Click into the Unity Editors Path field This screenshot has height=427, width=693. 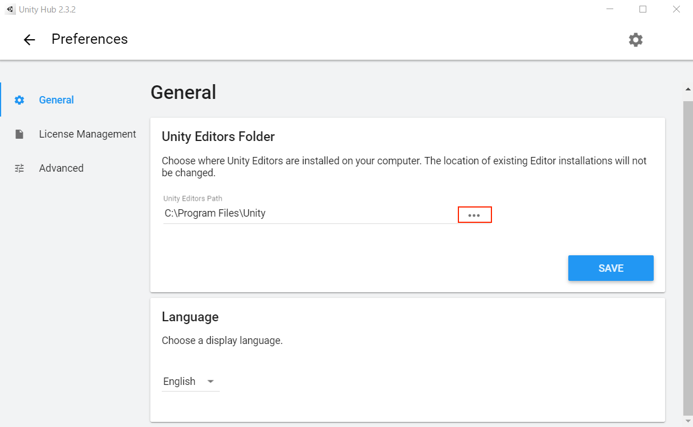coord(307,214)
